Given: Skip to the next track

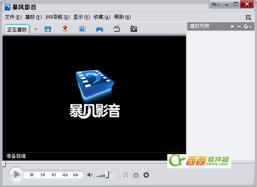Looking at the screenshot, I should 54,175.
